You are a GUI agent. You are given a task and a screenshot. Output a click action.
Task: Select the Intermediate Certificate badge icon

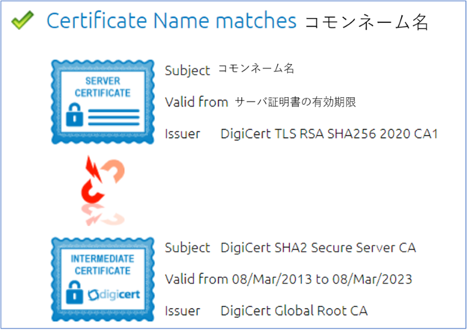pos(103,280)
